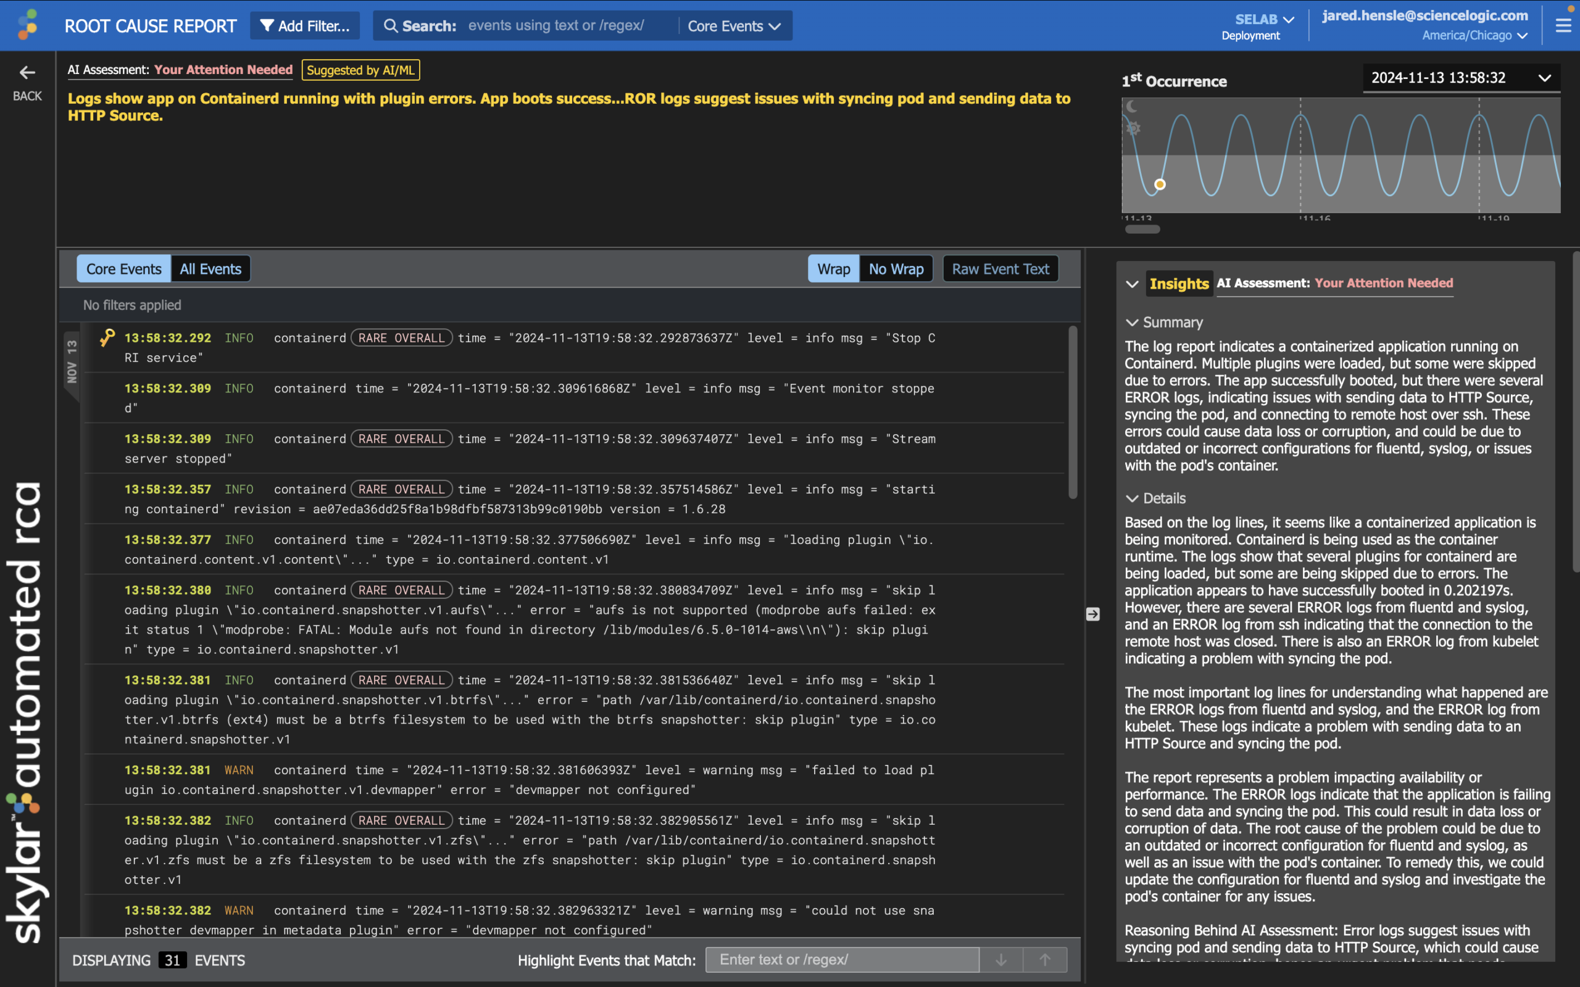This screenshot has height=987, width=1580.
Task: Click the search magnifier icon
Action: point(391,25)
